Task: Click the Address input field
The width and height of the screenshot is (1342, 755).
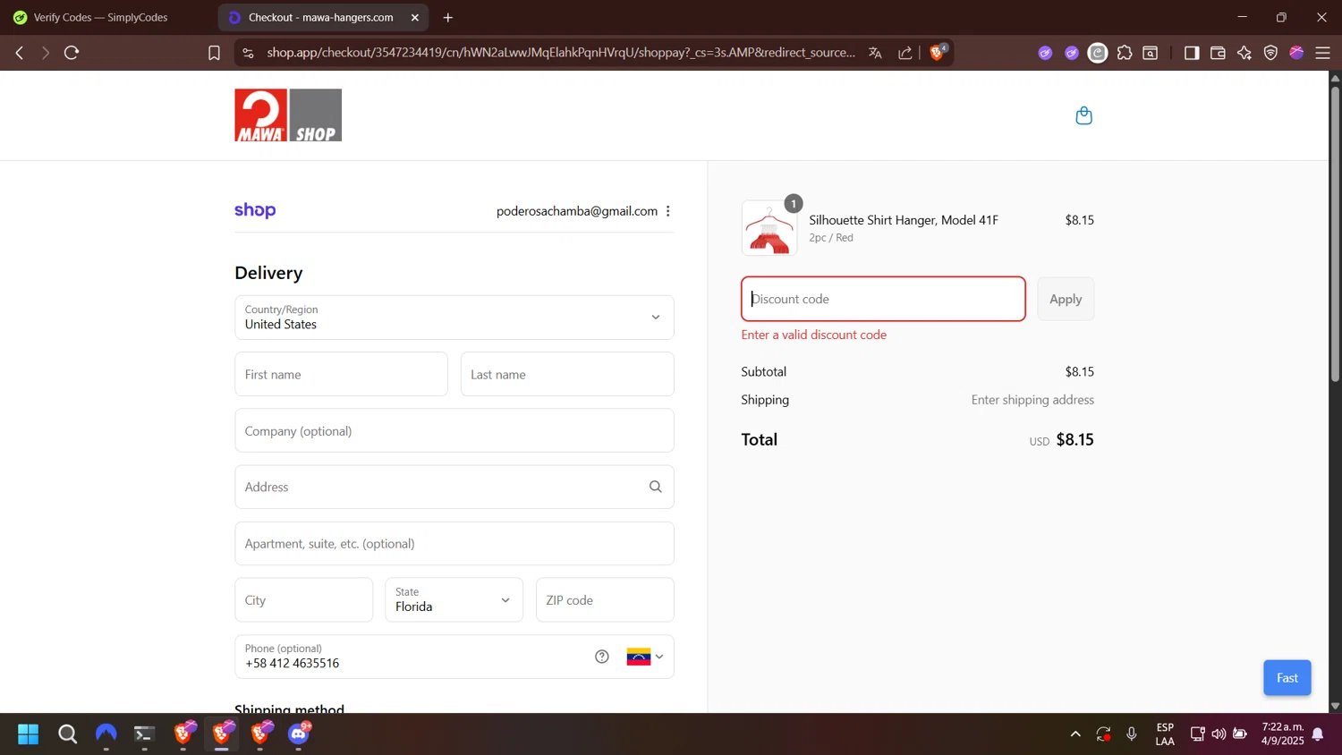Action: coord(454,487)
